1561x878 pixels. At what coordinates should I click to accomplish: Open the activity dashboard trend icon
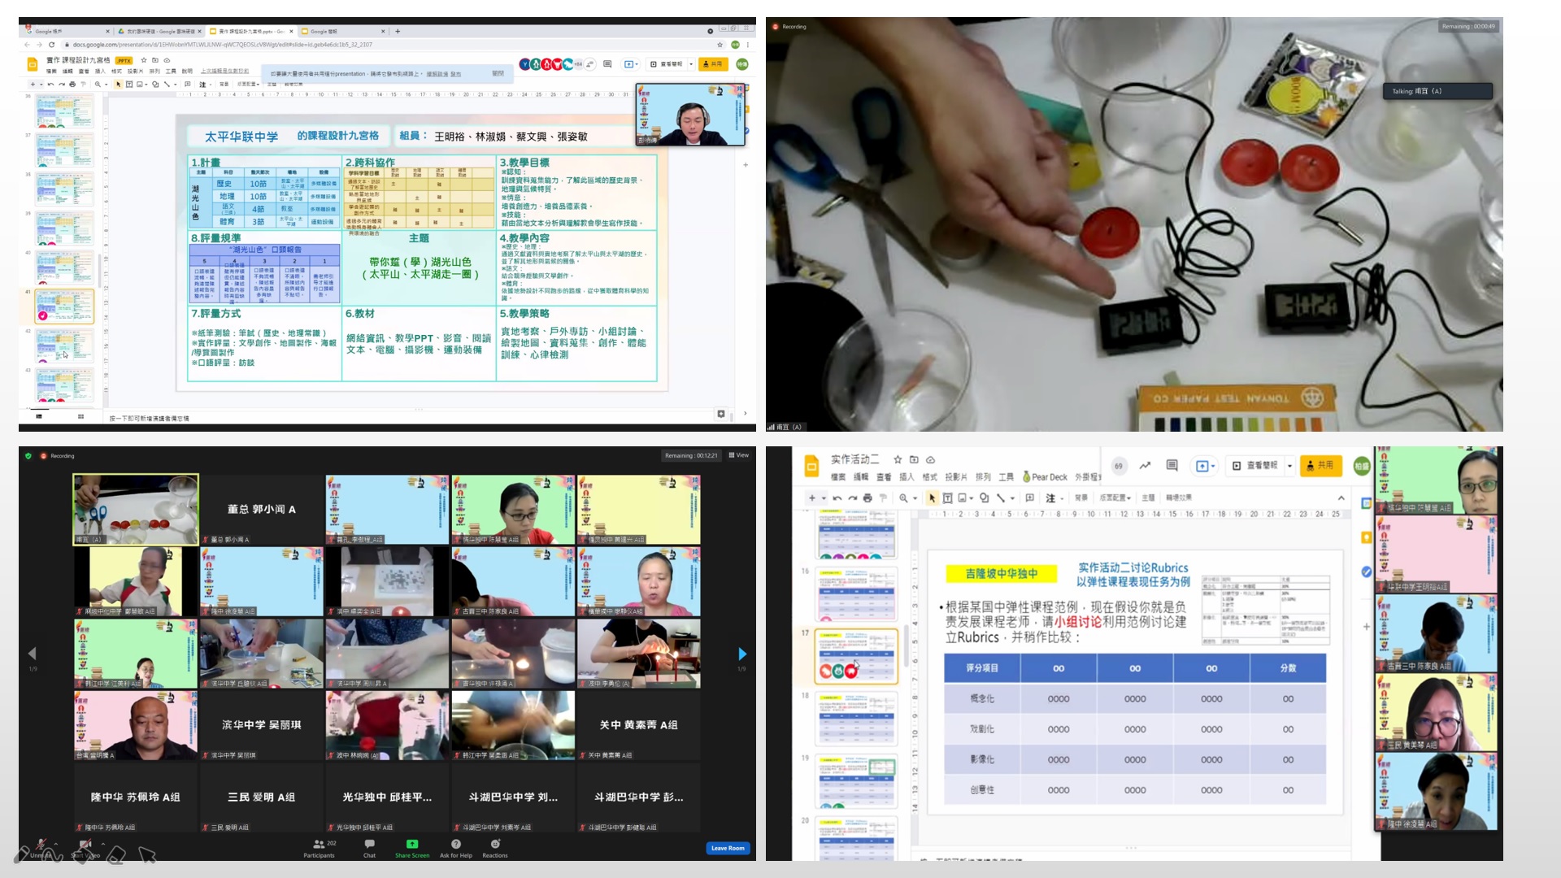(1145, 465)
